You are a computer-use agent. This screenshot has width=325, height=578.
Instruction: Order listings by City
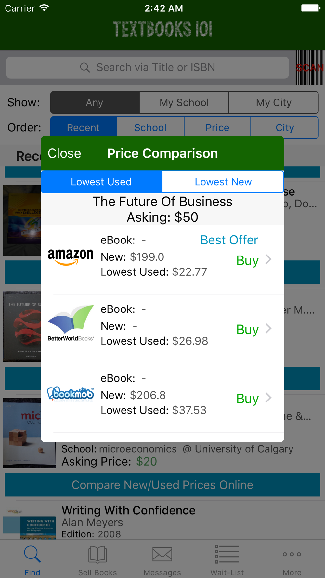pyautogui.click(x=284, y=128)
